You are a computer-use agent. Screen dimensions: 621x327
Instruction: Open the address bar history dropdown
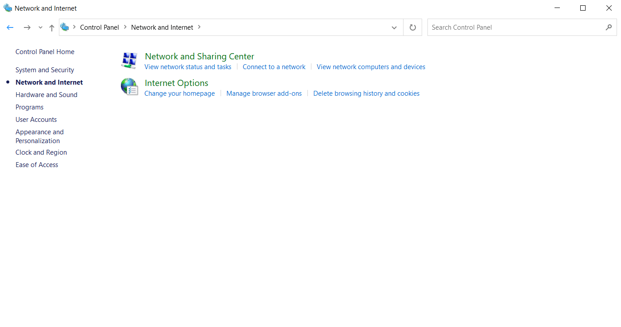tap(394, 27)
